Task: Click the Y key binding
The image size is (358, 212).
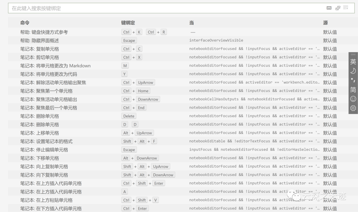Action: pyautogui.click(x=124, y=74)
